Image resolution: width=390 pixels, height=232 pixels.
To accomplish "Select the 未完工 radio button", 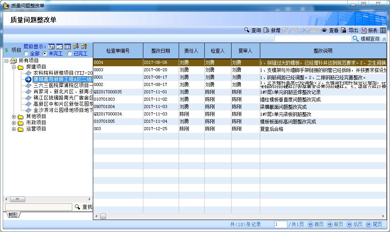I will (x=45, y=53).
